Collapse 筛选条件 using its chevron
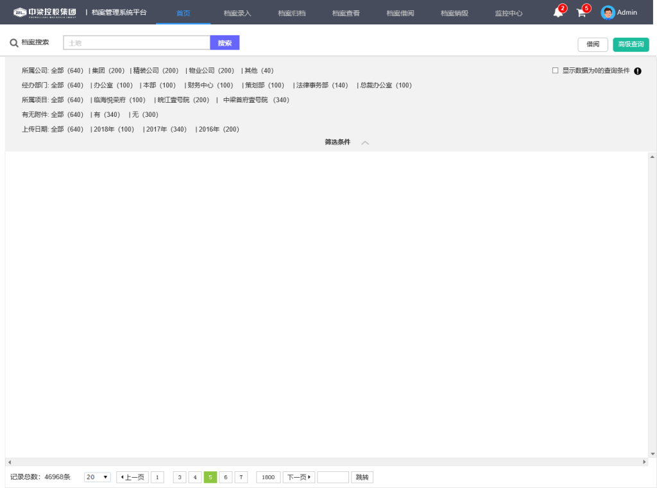The image size is (657, 488). pyautogui.click(x=365, y=143)
